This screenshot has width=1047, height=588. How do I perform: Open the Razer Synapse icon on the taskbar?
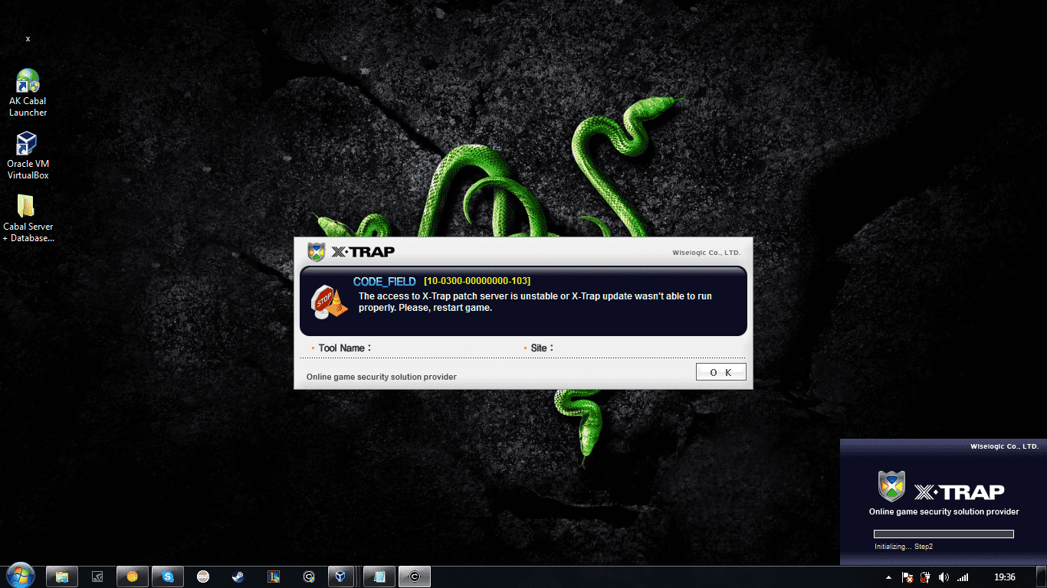coord(97,577)
